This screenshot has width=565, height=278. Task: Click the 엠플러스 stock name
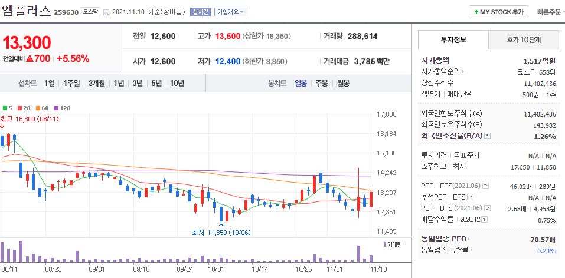pyautogui.click(x=27, y=11)
